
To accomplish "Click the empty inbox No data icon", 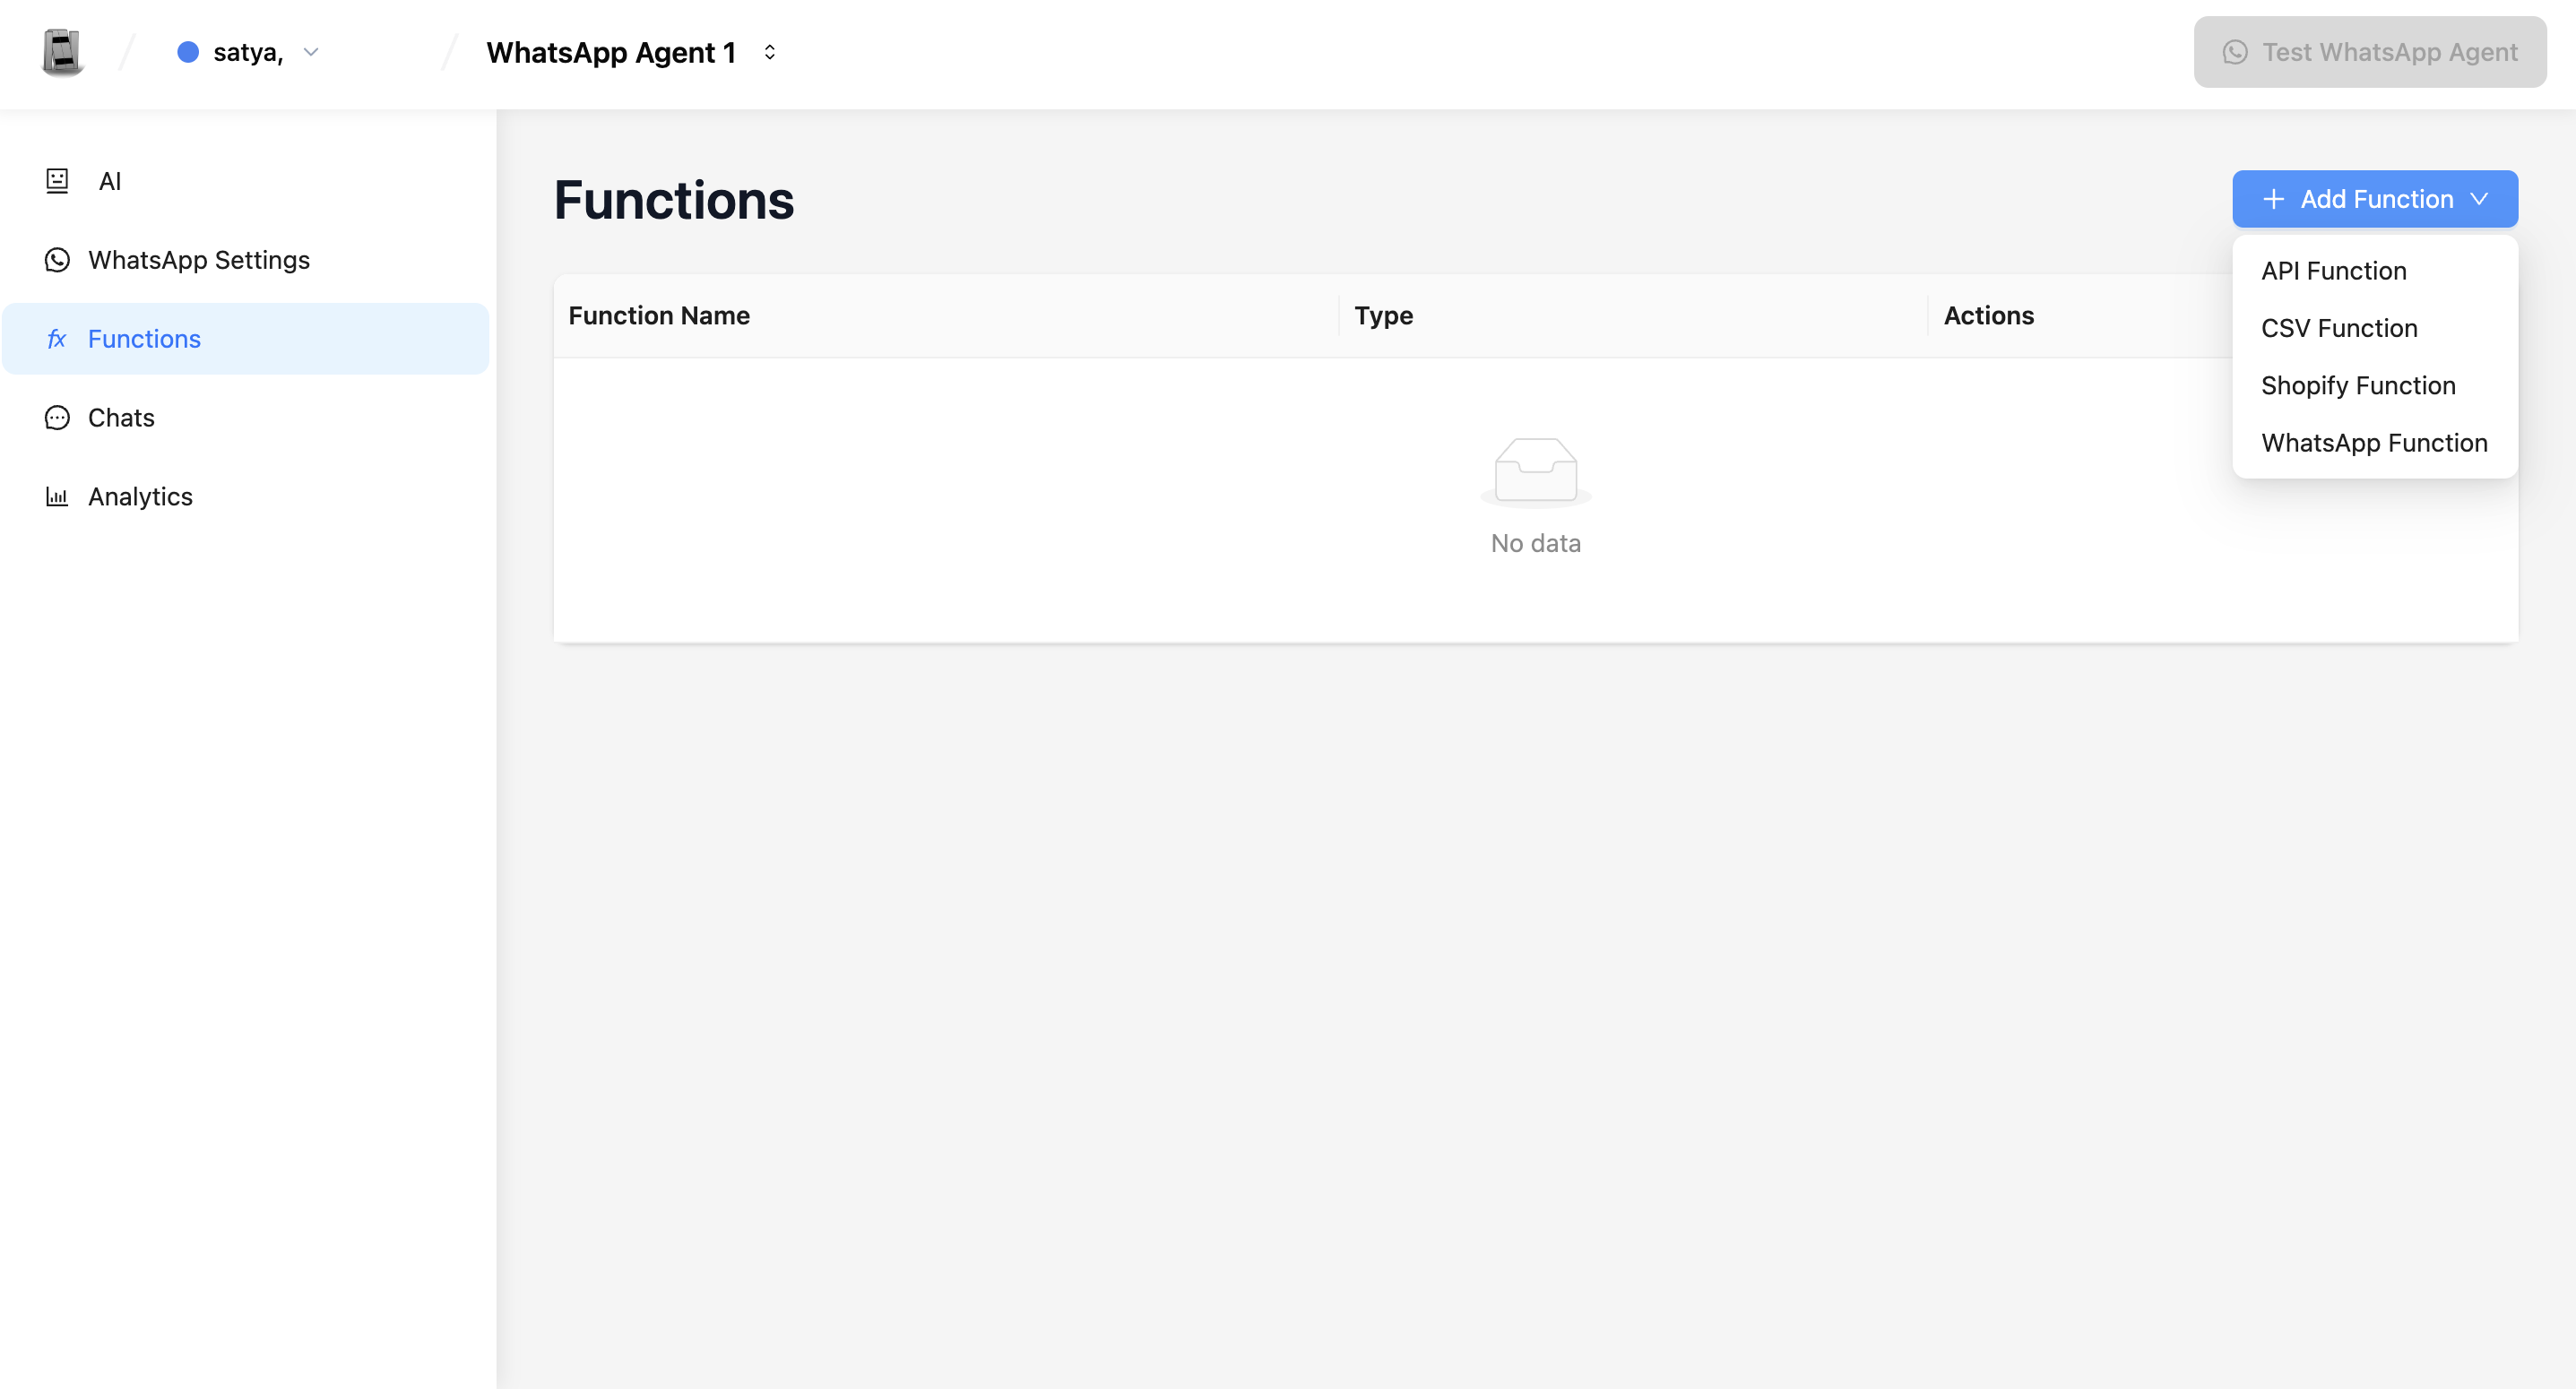I will tap(1535, 471).
